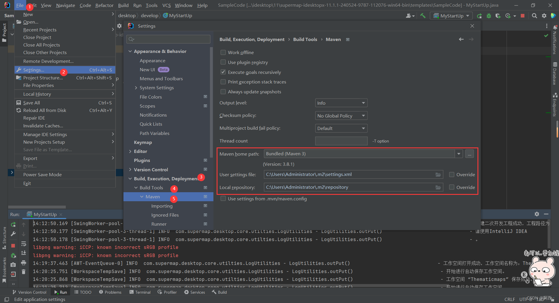Browse for user settings file folder icon

tap(438, 174)
